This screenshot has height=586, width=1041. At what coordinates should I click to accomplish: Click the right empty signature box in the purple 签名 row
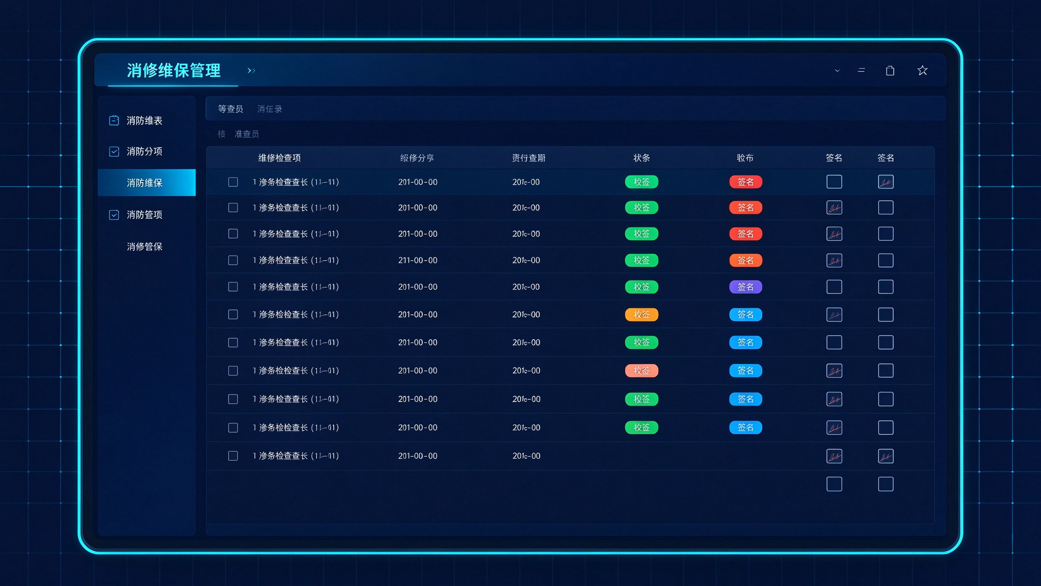pyautogui.click(x=886, y=287)
